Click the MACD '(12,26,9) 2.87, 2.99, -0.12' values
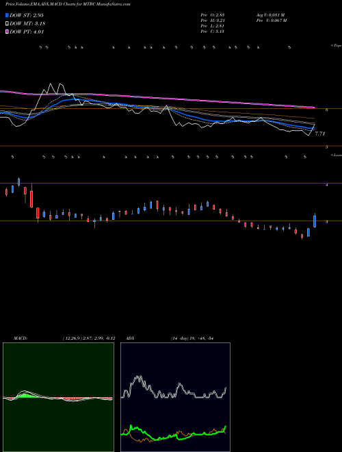The width and height of the screenshot is (342, 452). point(88,338)
